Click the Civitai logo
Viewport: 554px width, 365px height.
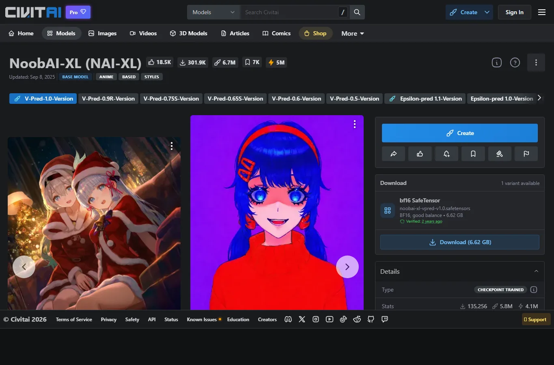coord(33,12)
